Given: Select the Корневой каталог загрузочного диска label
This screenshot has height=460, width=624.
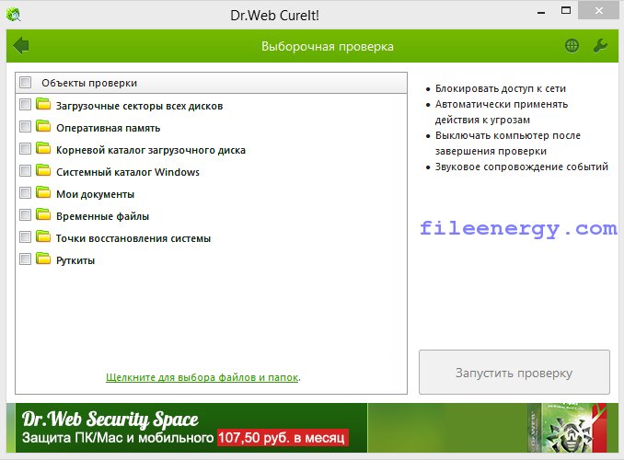Looking at the screenshot, I should tap(150, 150).
